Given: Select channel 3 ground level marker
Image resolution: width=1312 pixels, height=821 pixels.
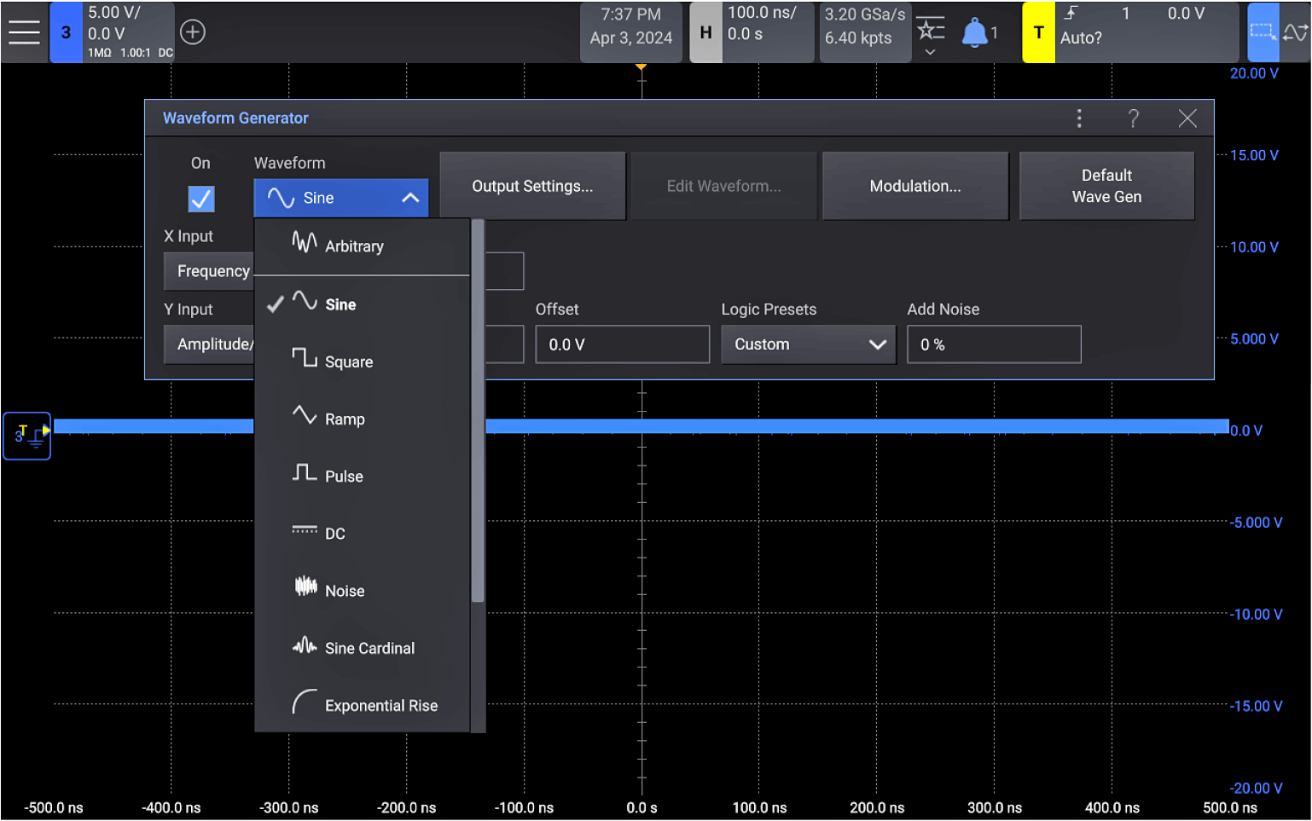Looking at the screenshot, I should click(27, 436).
